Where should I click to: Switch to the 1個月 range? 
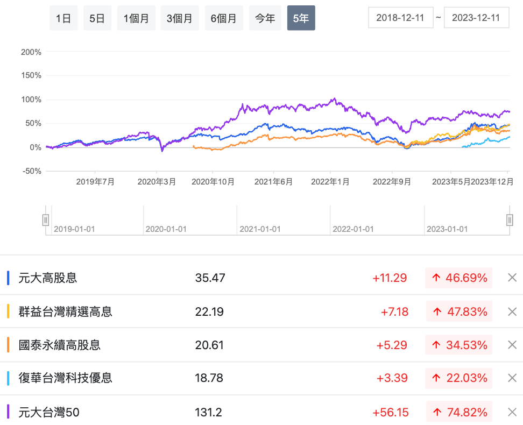(136, 18)
